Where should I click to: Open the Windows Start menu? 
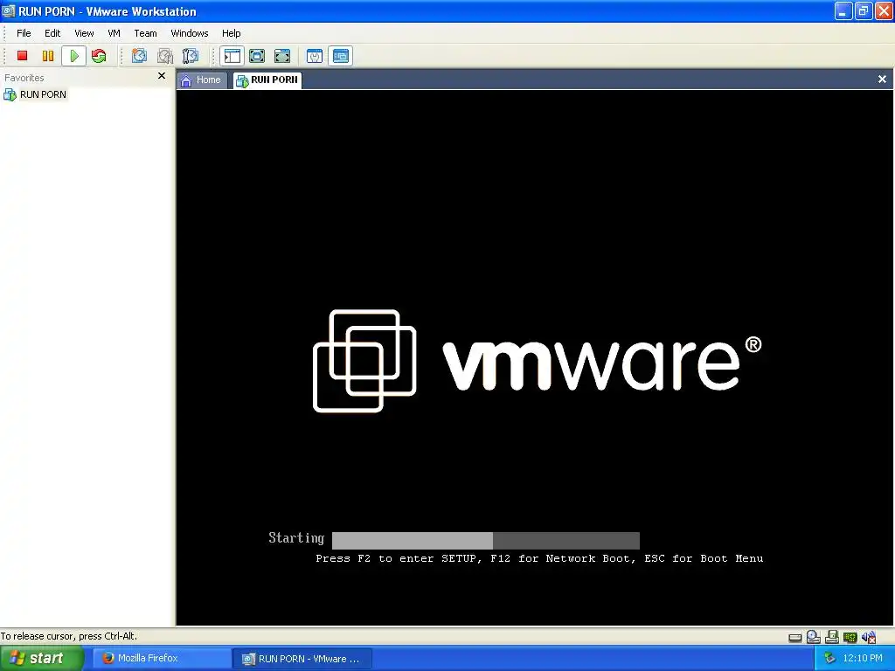pyautogui.click(x=42, y=659)
